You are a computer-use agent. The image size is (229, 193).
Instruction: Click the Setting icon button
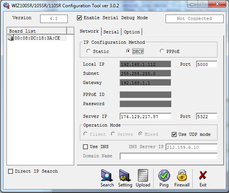(125, 175)
